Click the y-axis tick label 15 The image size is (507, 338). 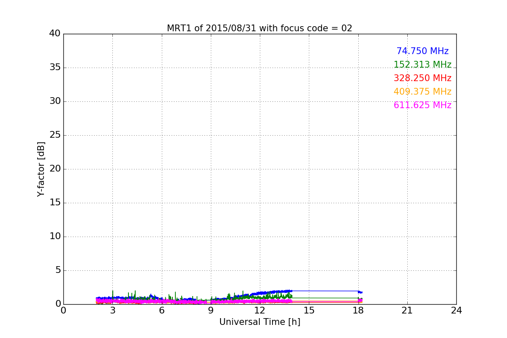pyautogui.click(x=55, y=203)
